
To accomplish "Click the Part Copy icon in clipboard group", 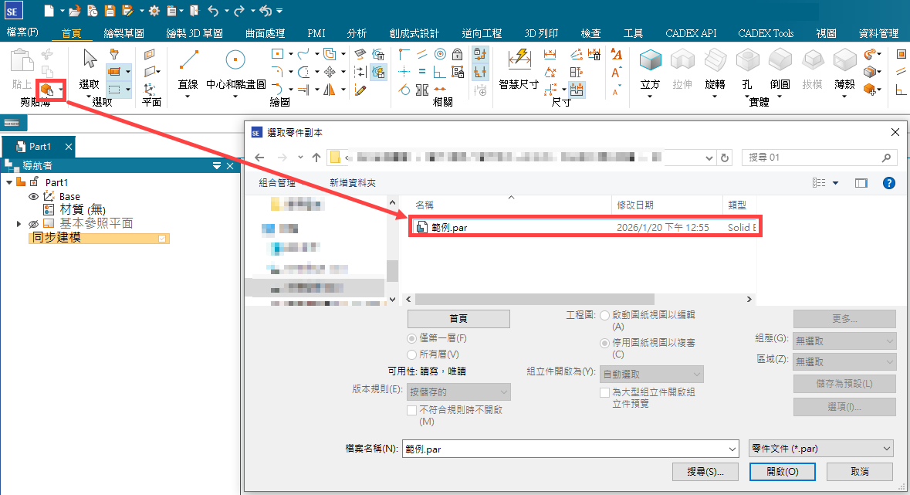I will tap(46, 89).
